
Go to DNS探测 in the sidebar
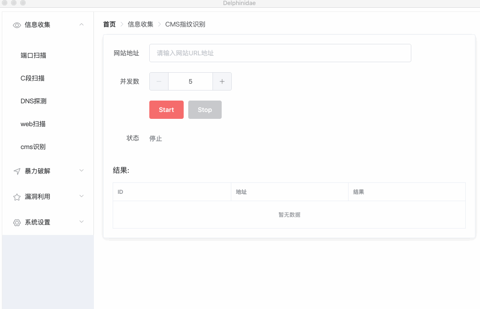click(x=33, y=101)
